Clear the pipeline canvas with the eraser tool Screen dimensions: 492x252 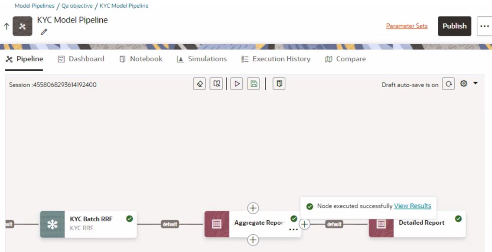coord(199,84)
